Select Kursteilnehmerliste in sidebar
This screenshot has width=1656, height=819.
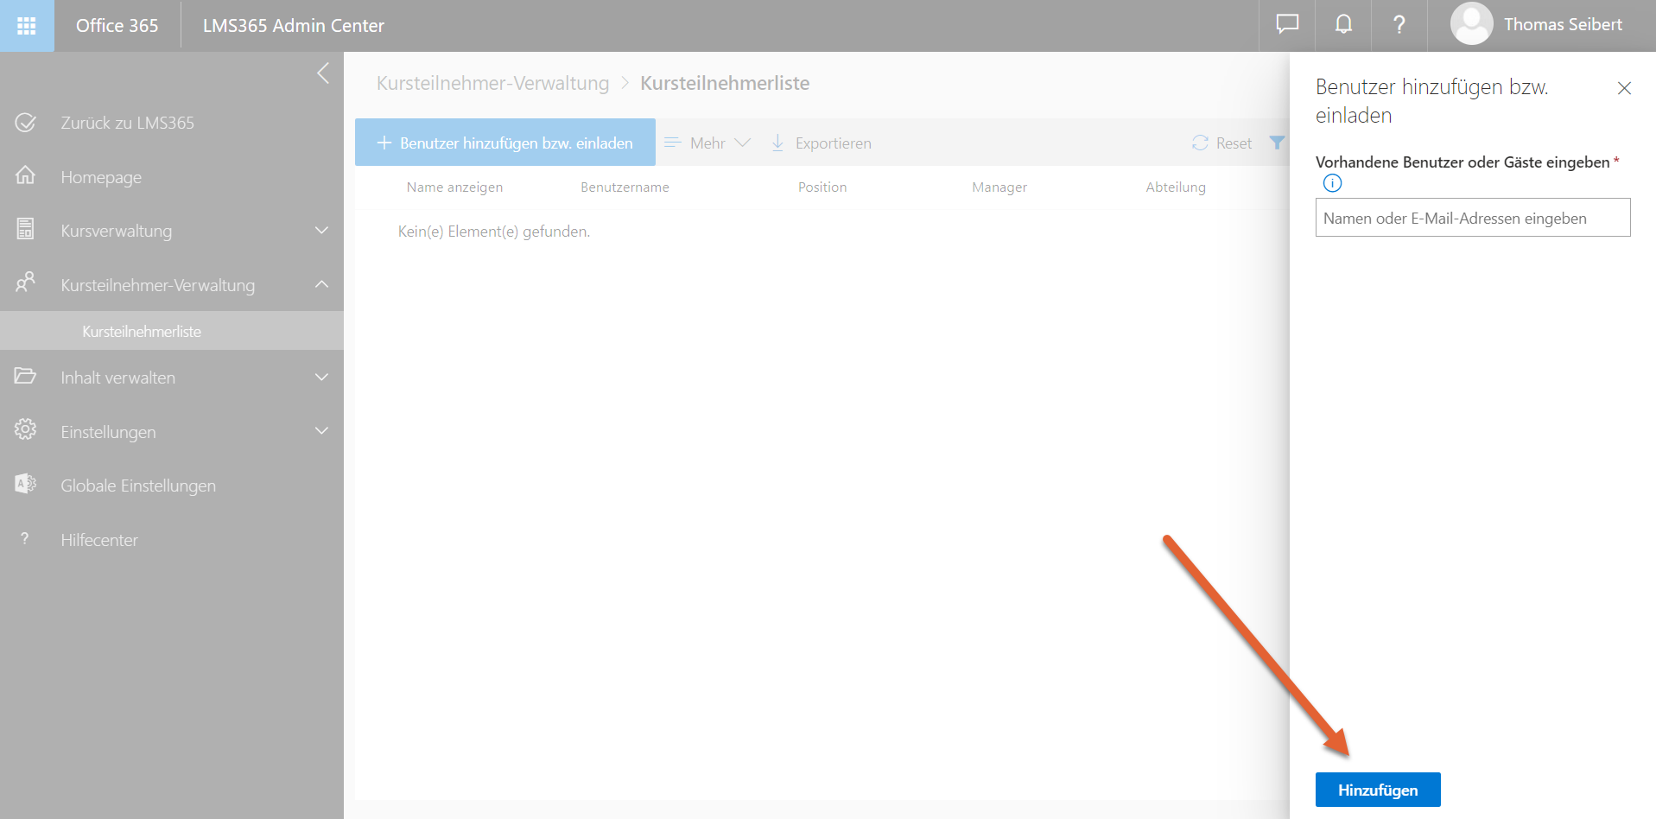pos(142,332)
